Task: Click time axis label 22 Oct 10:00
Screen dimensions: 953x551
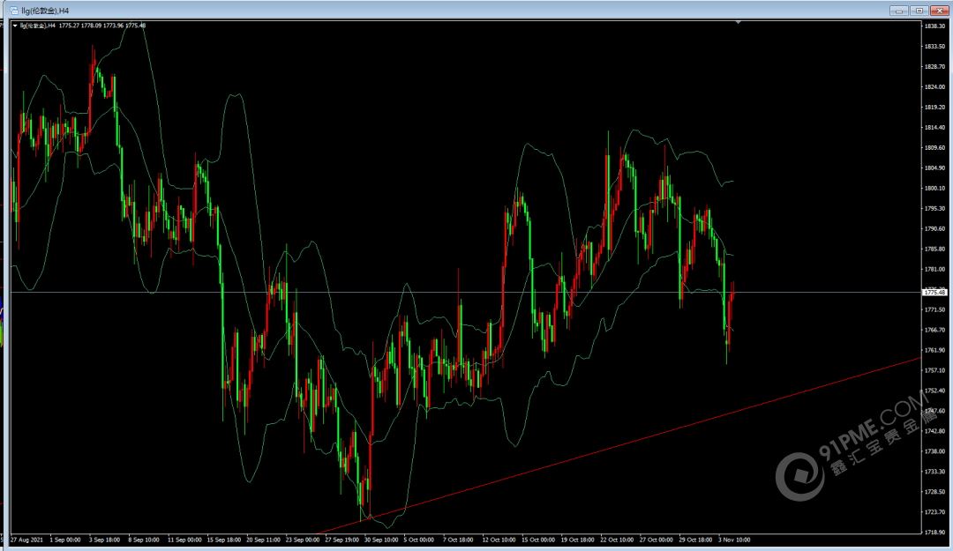Action: pos(617,540)
